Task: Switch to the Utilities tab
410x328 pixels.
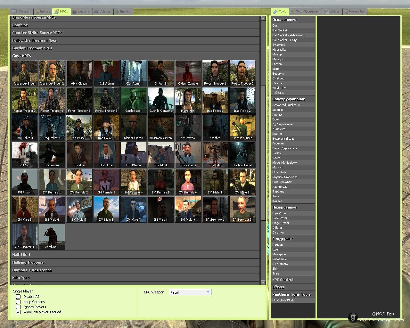Action: tap(332, 12)
